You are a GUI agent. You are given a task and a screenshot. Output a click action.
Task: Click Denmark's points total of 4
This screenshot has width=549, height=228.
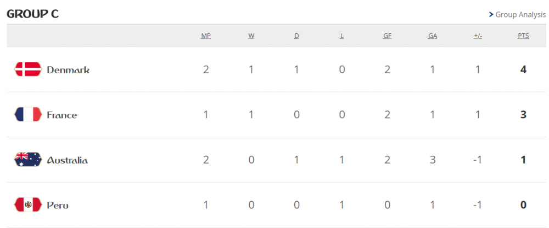(523, 70)
